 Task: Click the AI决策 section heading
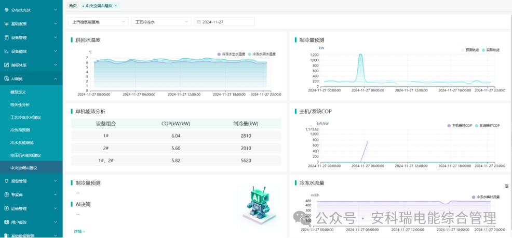tap(83, 204)
